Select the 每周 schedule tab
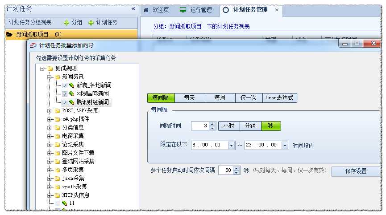Image resolution: width=386 pixels, height=215 pixels. pyautogui.click(x=220, y=97)
